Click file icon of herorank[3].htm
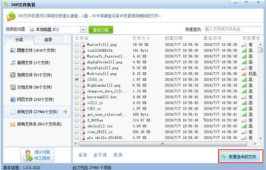The image size is (266, 170). [x=83, y=97]
